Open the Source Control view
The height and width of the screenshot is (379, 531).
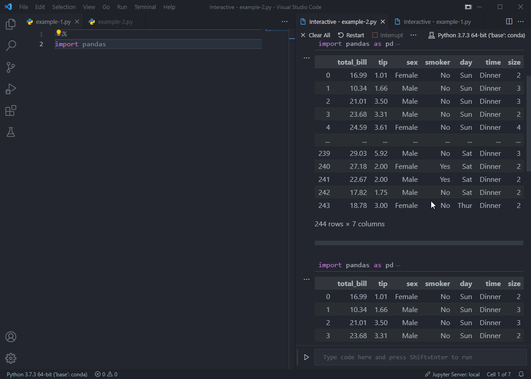(11, 67)
